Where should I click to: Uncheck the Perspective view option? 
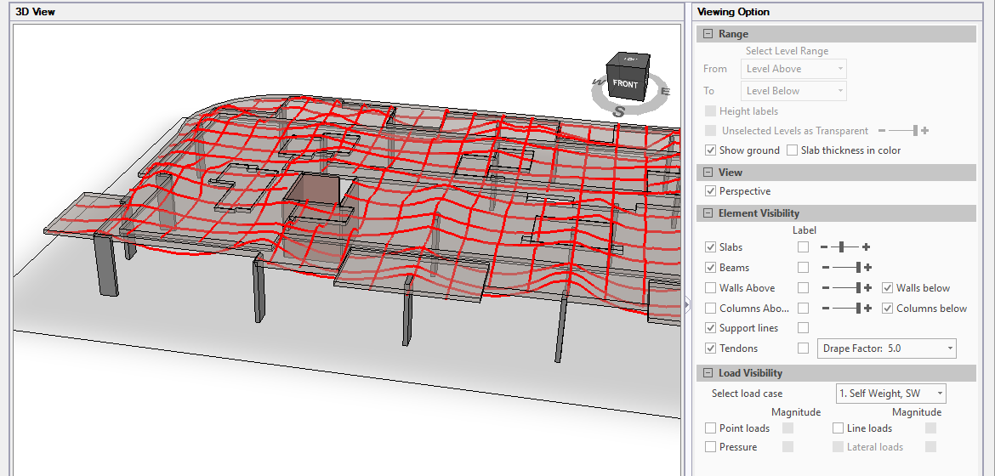pyautogui.click(x=711, y=191)
